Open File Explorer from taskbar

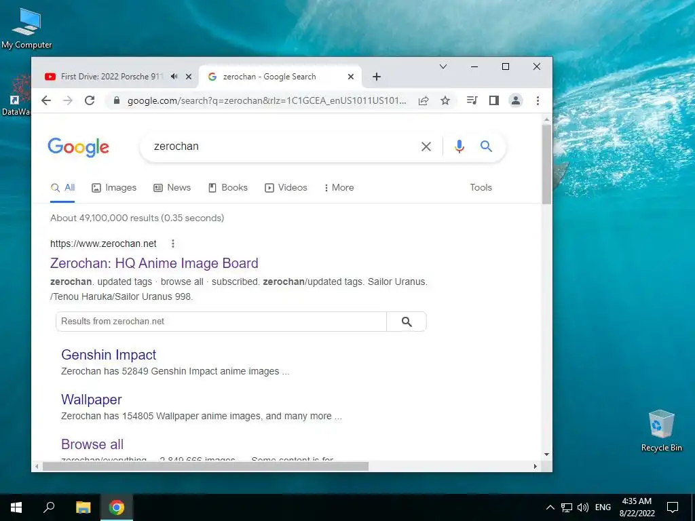pos(83,507)
